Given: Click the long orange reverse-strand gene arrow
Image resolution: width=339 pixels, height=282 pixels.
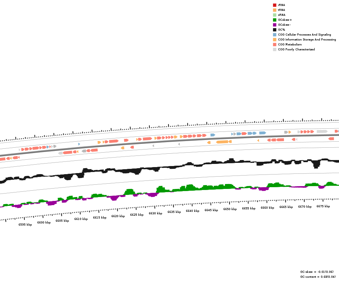Looking at the screenshot, I should (222, 142).
